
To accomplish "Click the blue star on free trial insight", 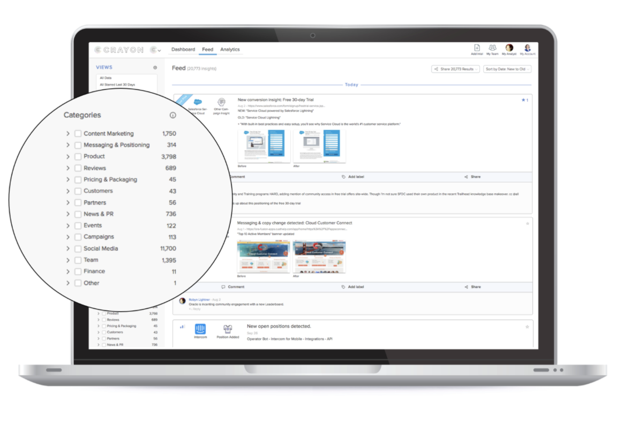I will pyautogui.click(x=524, y=100).
